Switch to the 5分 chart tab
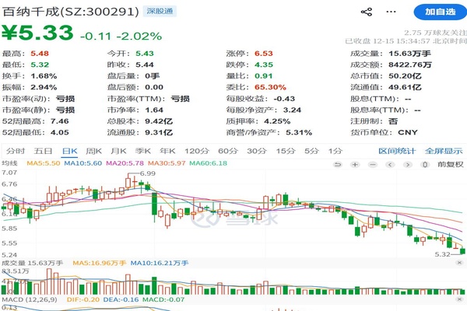 [311, 151]
